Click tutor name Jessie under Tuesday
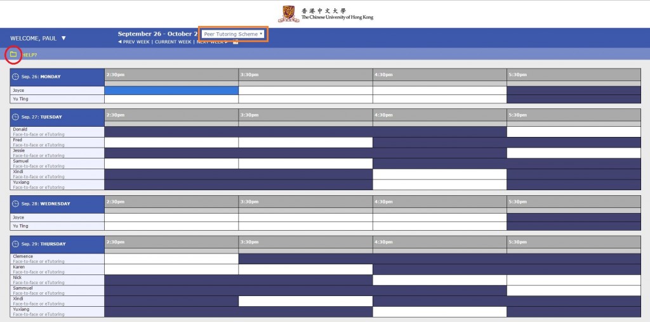This screenshot has width=650, height=322. point(18,151)
